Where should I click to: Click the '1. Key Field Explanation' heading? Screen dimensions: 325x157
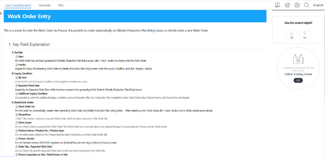pos(29,45)
